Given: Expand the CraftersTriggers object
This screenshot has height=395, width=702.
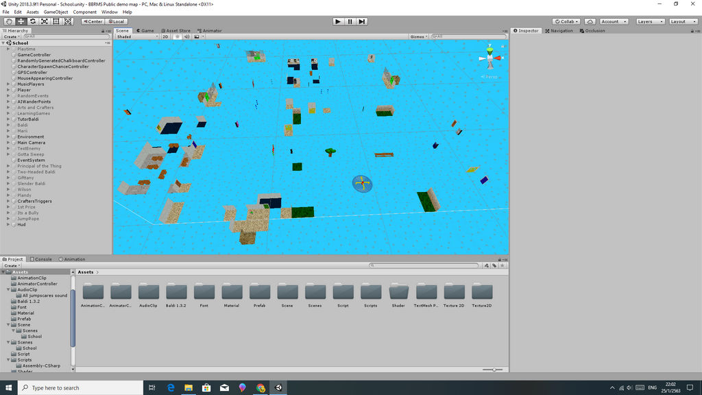Looking at the screenshot, I should click(8, 201).
